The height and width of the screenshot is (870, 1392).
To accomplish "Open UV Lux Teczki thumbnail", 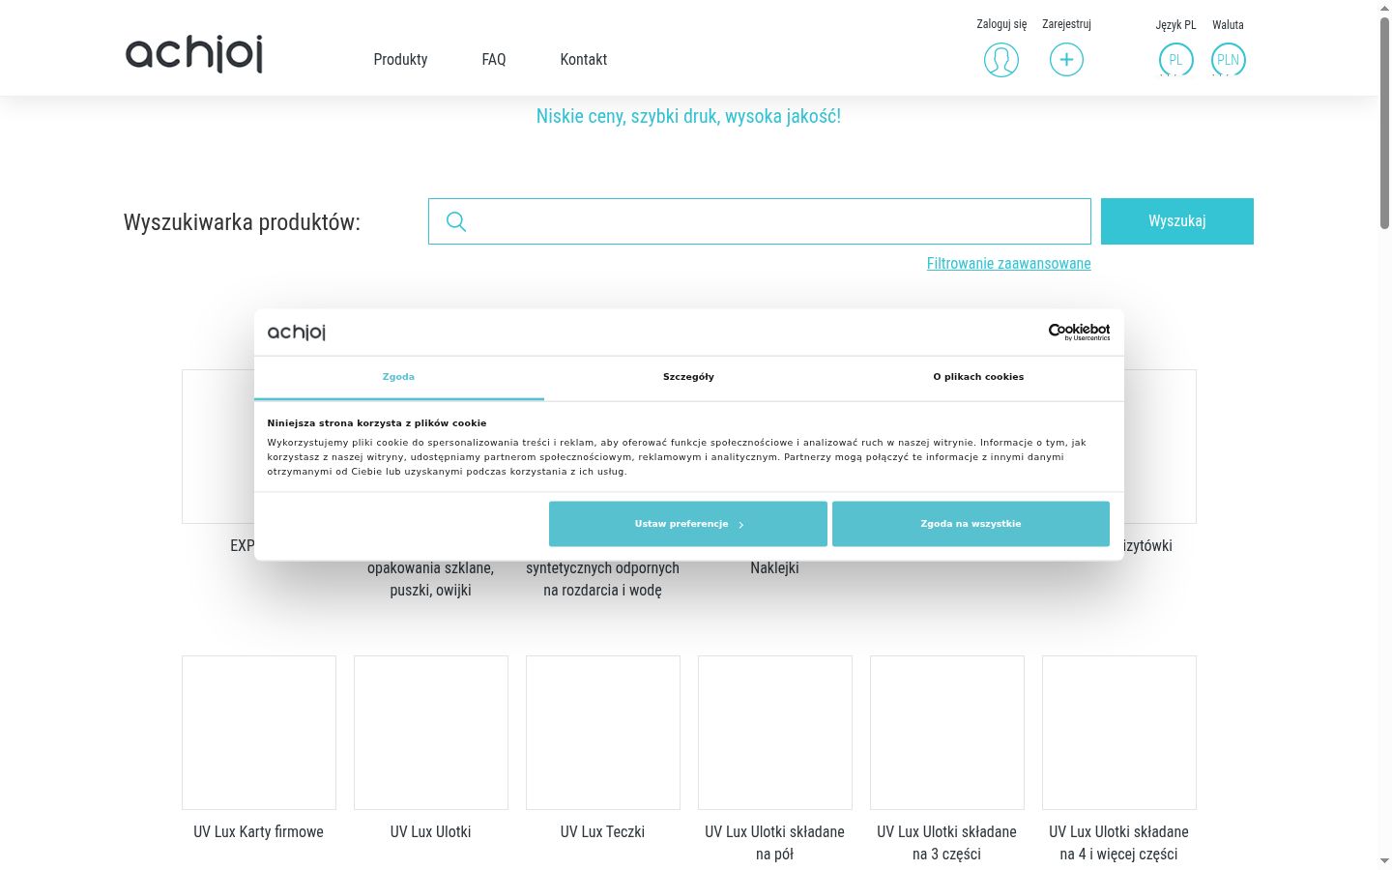I will point(603,733).
